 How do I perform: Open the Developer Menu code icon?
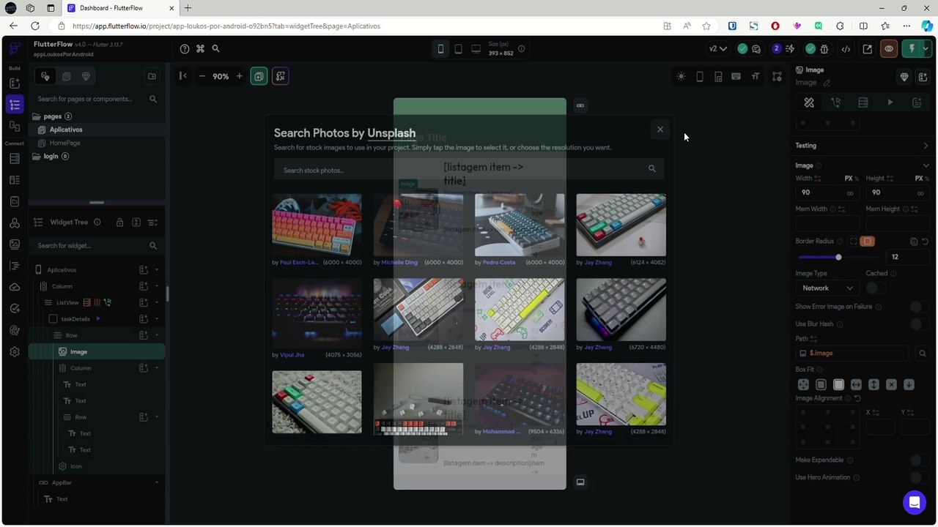click(846, 49)
